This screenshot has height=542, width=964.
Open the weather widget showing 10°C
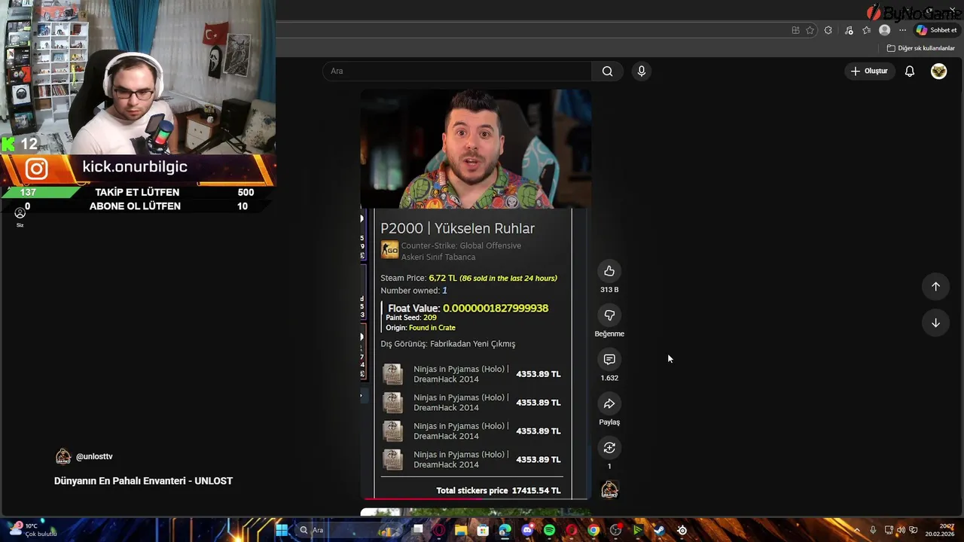pyautogui.click(x=33, y=529)
